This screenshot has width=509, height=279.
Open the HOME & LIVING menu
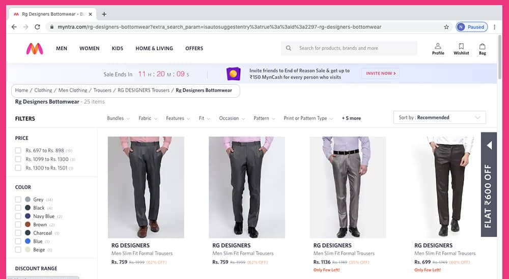[154, 48]
